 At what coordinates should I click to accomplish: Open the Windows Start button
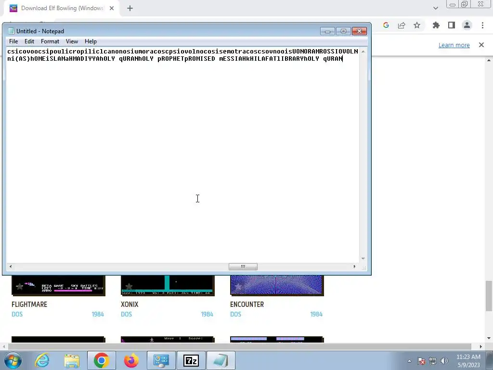(13, 360)
